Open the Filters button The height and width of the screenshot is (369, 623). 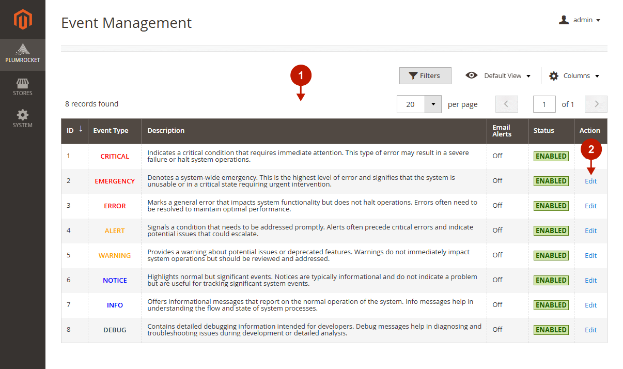425,75
